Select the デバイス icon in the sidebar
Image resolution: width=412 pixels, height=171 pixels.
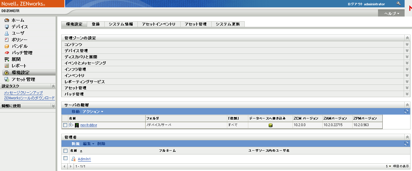click(7, 26)
